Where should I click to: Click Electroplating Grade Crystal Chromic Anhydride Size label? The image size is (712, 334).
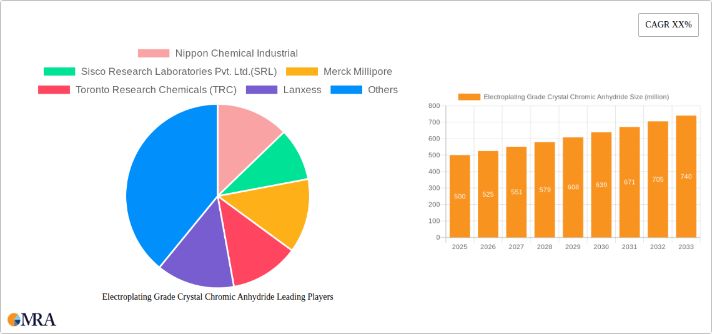coord(576,97)
